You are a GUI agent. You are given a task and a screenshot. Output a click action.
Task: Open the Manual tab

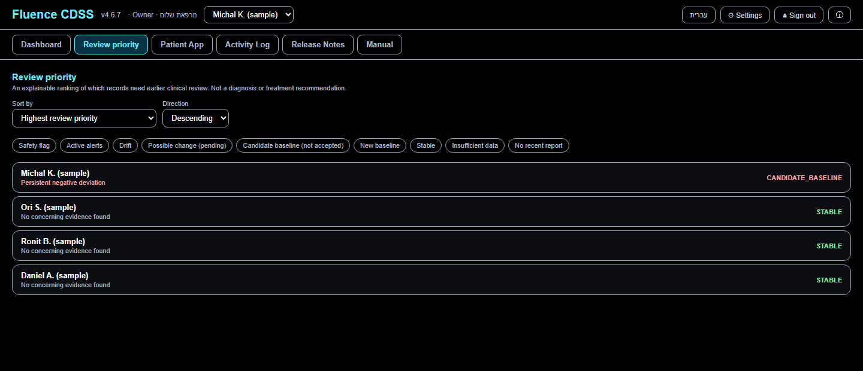click(x=379, y=44)
